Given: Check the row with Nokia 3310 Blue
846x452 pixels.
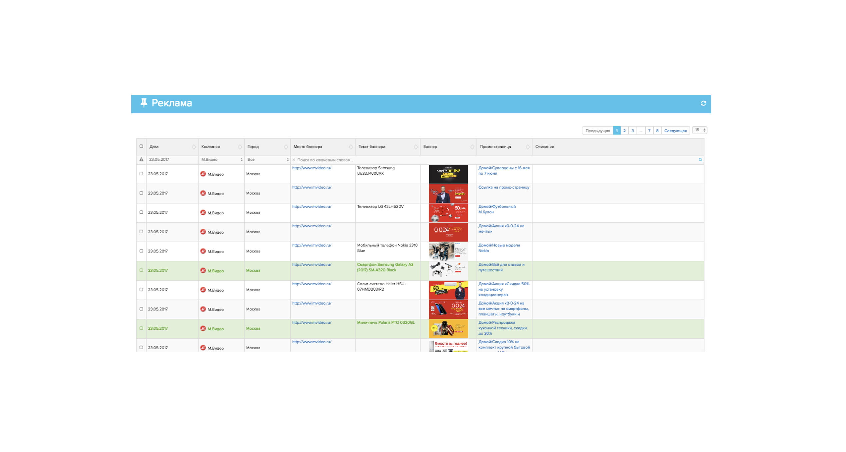Looking at the screenshot, I should pyautogui.click(x=141, y=251).
